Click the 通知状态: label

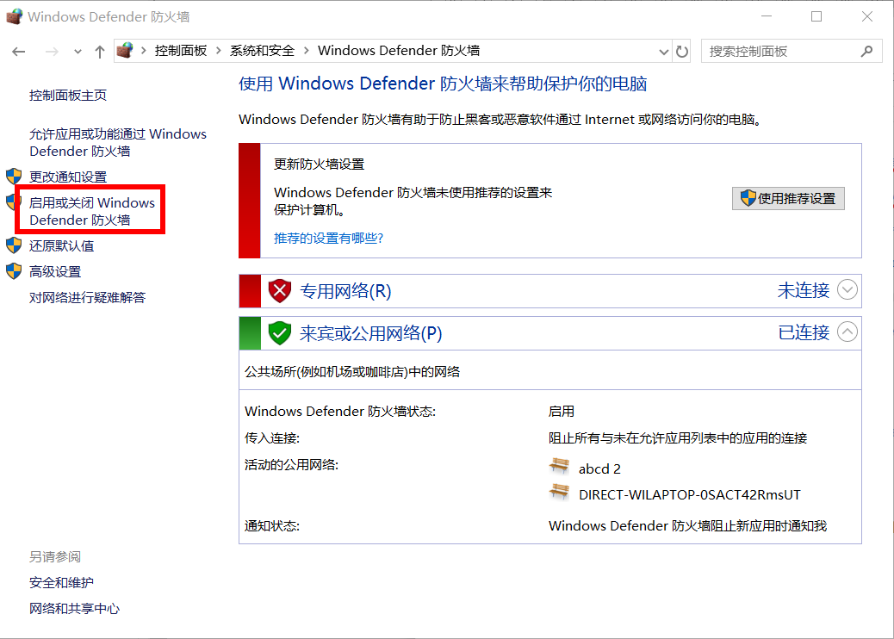[x=272, y=526]
